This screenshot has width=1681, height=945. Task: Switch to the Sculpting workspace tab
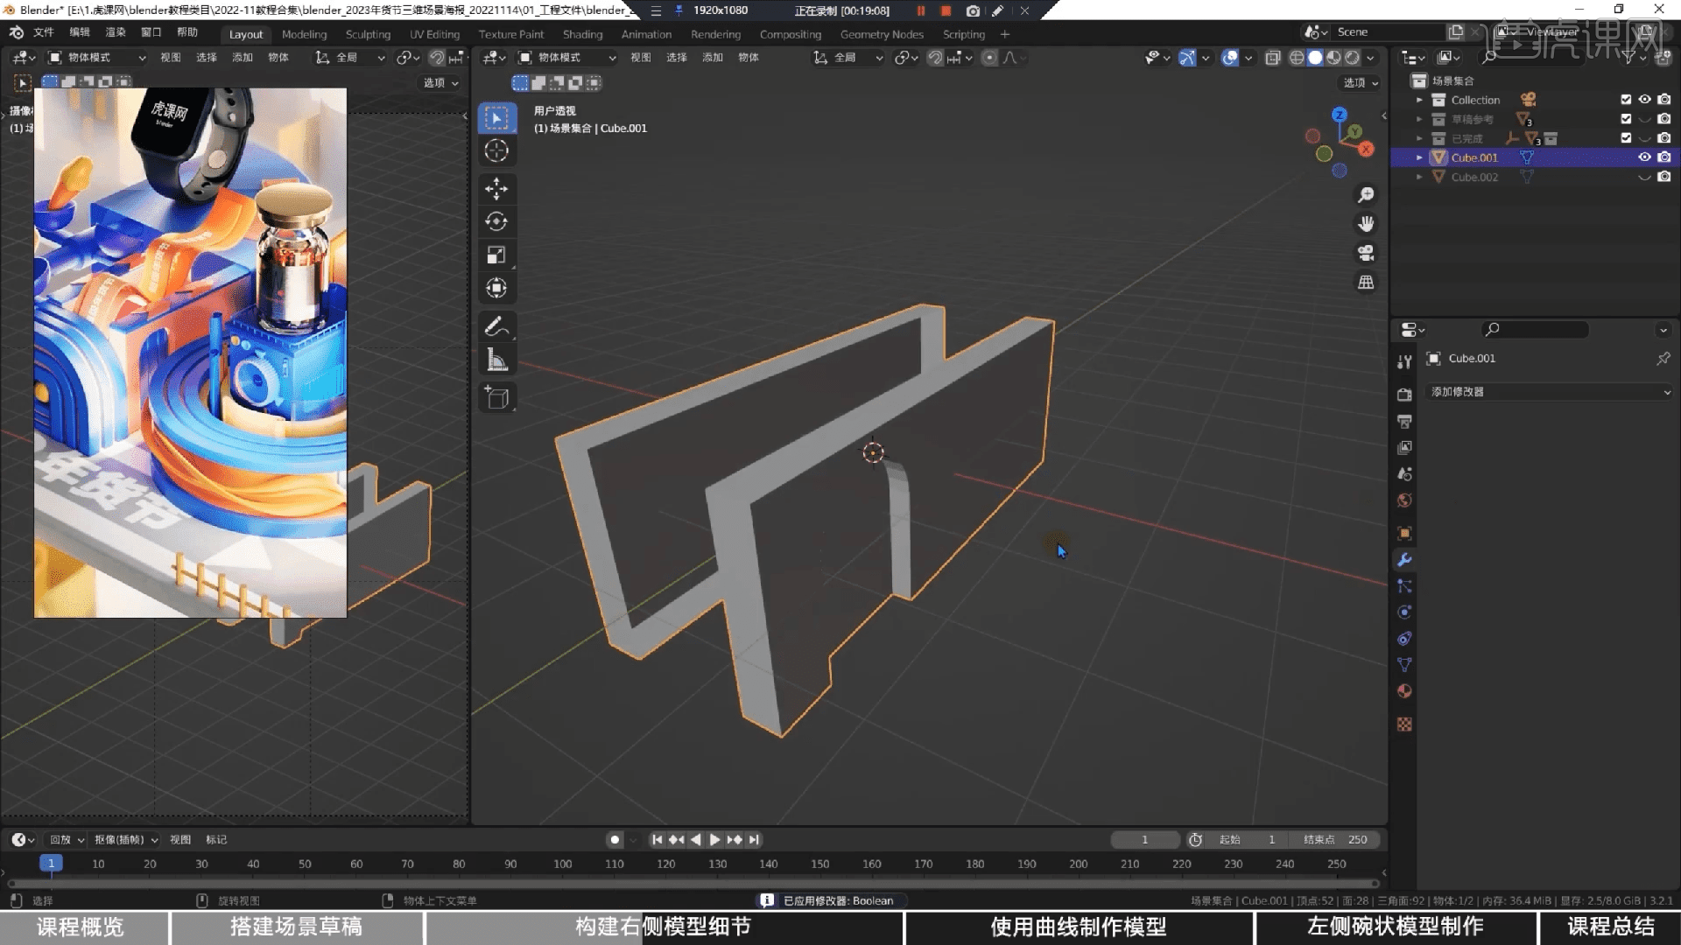pos(368,34)
